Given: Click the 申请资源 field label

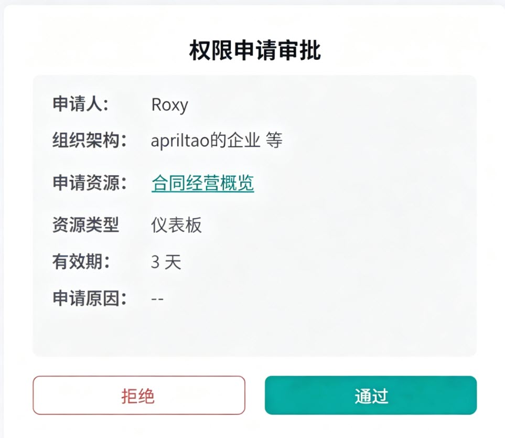Looking at the screenshot, I should pyautogui.click(x=90, y=183).
